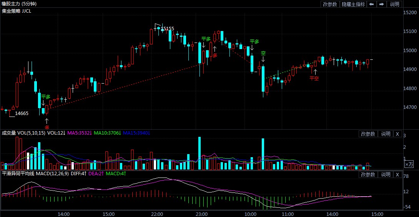
Task: Click the 10:00 time axis label
Action: (250, 214)
